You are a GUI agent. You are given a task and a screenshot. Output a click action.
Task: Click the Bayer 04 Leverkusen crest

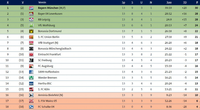31,14
